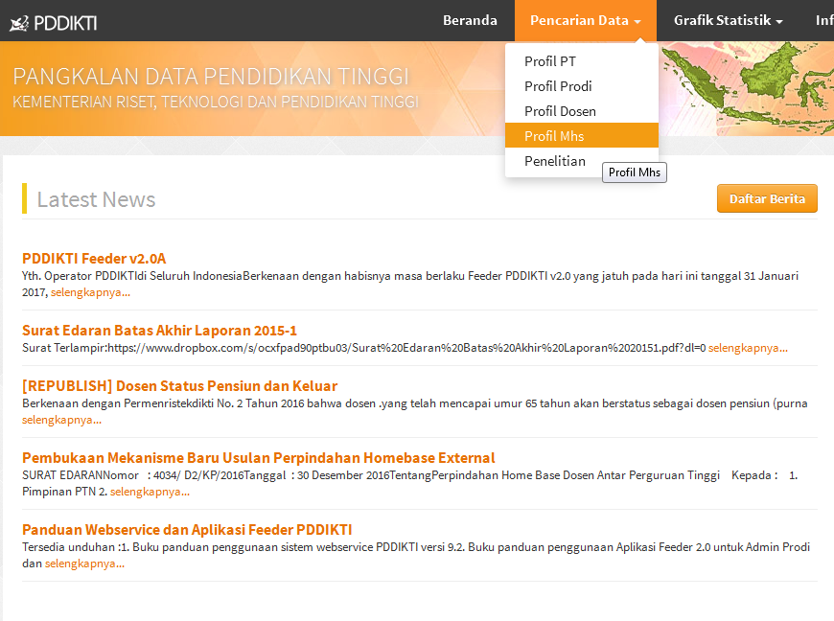Open Profil Mhs menu entry
This screenshot has height=621, width=834.
tap(581, 136)
